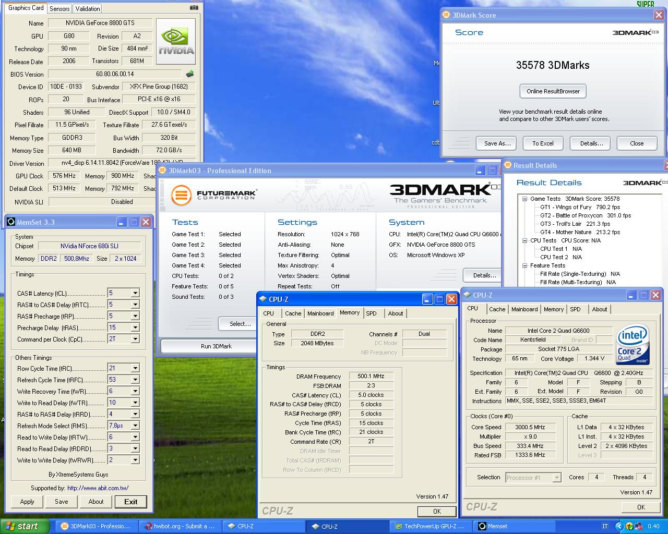The width and height of the screenshot is (668, 534).
Task: Open the Start menu
Action: [x=25, y=526]
